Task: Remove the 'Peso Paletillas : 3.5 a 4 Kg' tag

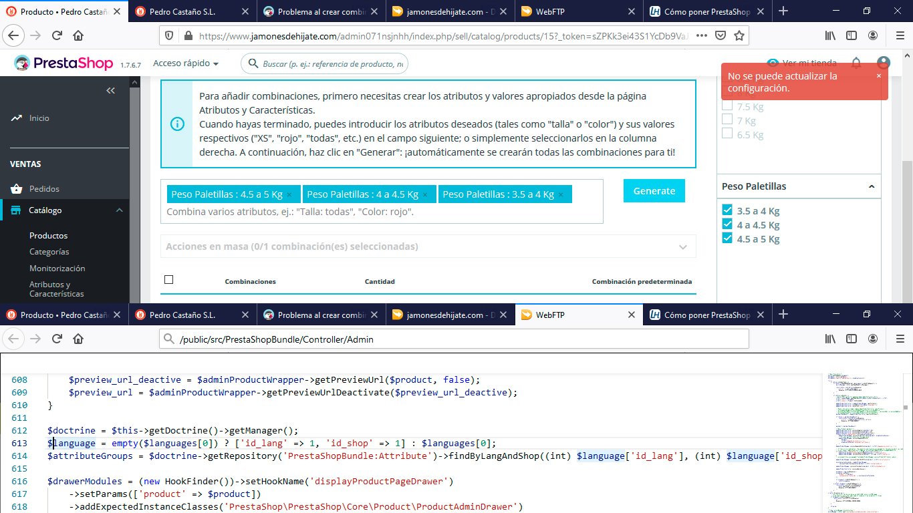Action: point(561,194)
